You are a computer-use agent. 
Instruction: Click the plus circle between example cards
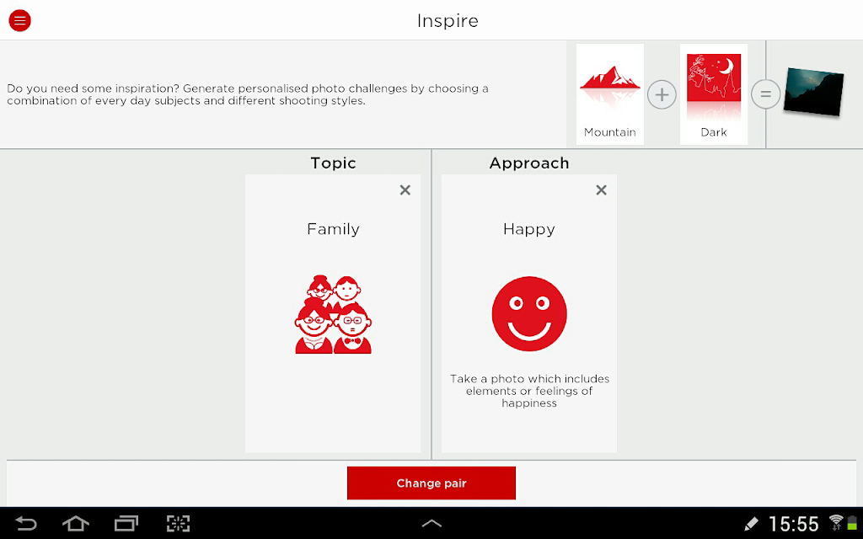pyautogui.click(x=662, y=94)
